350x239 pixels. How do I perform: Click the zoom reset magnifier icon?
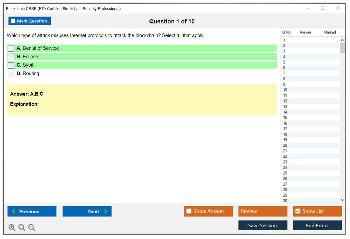[x=22, y=228]
